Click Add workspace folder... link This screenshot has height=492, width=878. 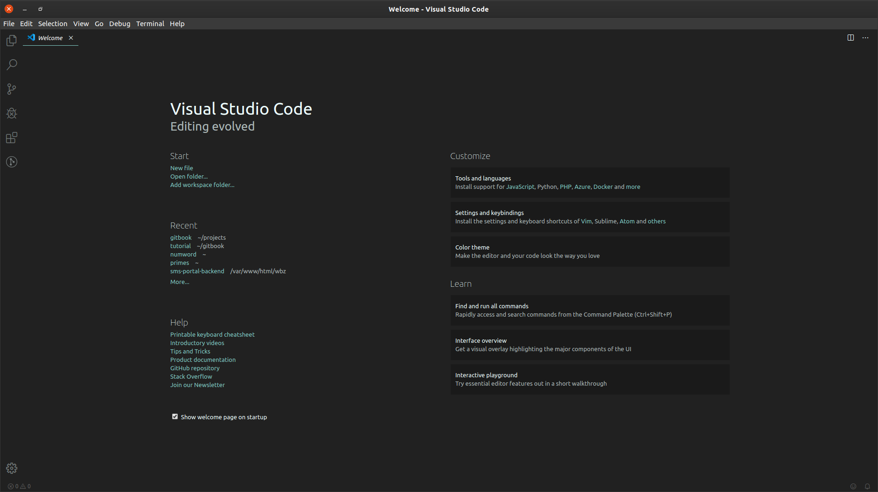coord(202,185)
